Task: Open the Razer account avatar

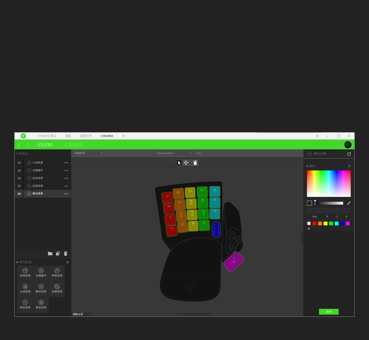Action: [347, 145]
